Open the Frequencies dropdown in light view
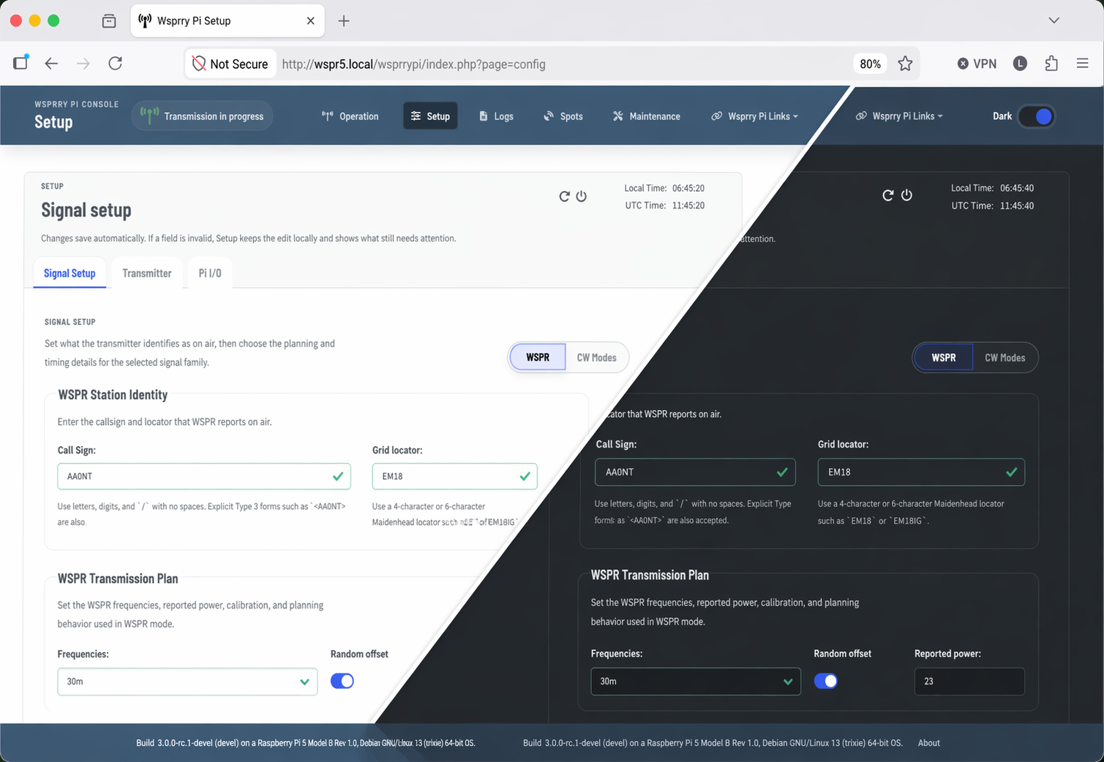The width and height of the screenshot is (1104, 762). click(x=187, y=681)
